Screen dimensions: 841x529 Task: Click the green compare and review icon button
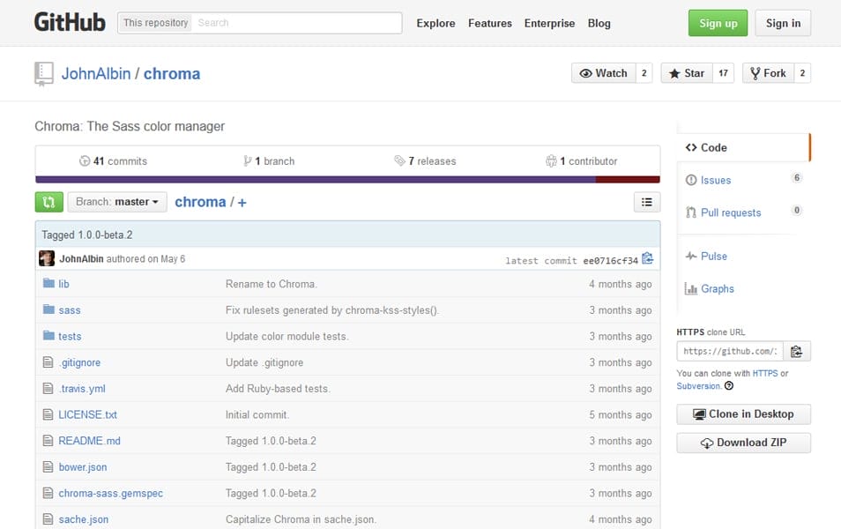coord(48,202)
